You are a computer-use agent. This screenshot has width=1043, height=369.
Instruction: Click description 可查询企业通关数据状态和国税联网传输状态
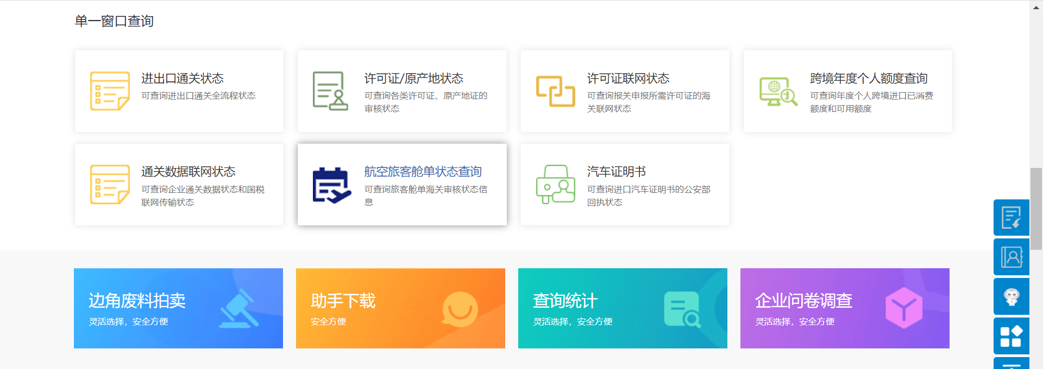point(203,196)
